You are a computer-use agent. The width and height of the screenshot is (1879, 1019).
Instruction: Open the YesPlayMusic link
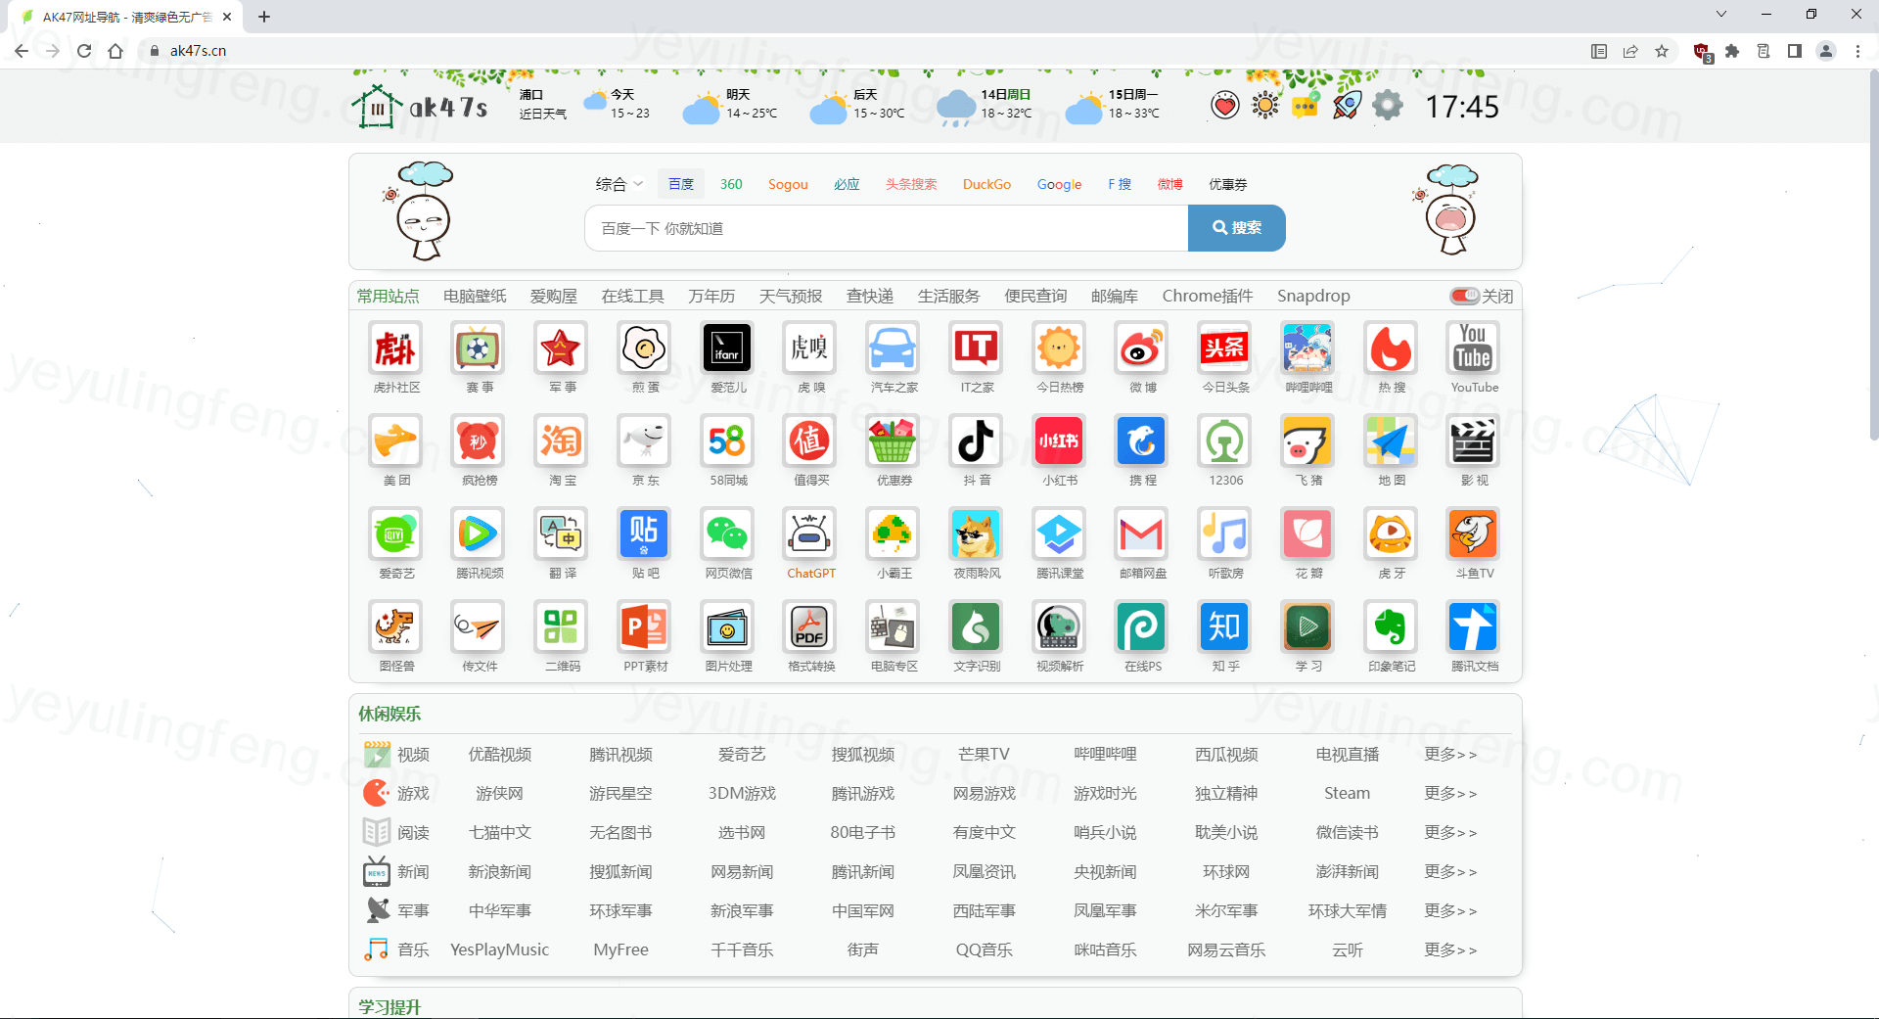tap(499, 950)
